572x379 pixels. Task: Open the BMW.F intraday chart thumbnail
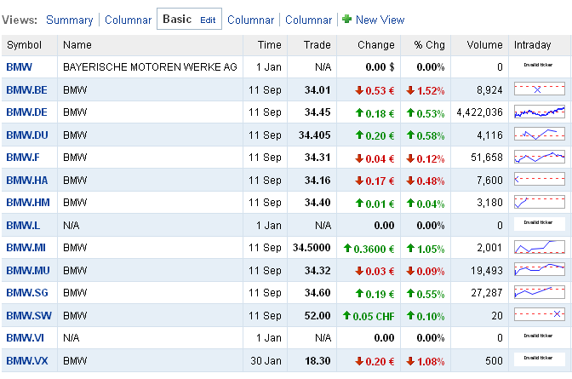(539, 157)
